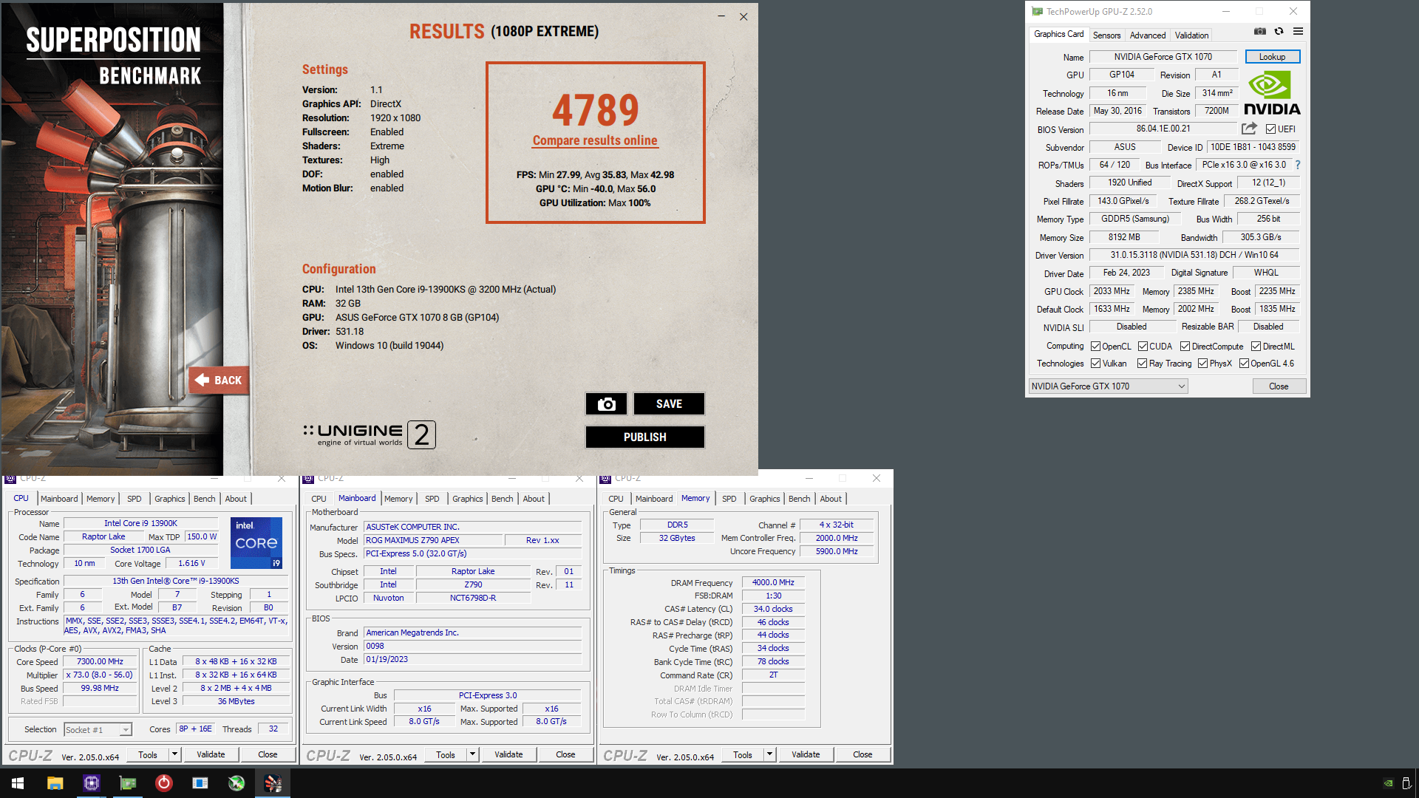The height and width of the screenshot is (798, 1419).
Task: Click the GPU-Z taskbar icon
Action: [127, 783]
